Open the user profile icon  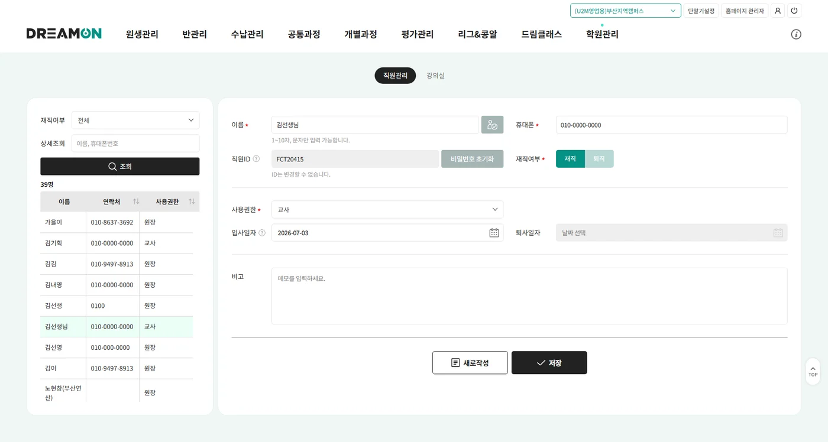tap(778, 11)
